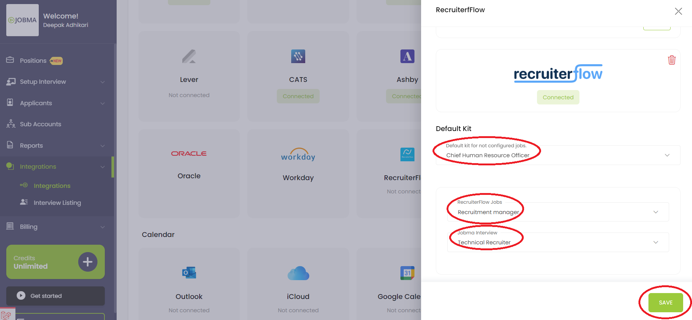
Task: Click the Sub Accounts people icon
Action: 11,124
